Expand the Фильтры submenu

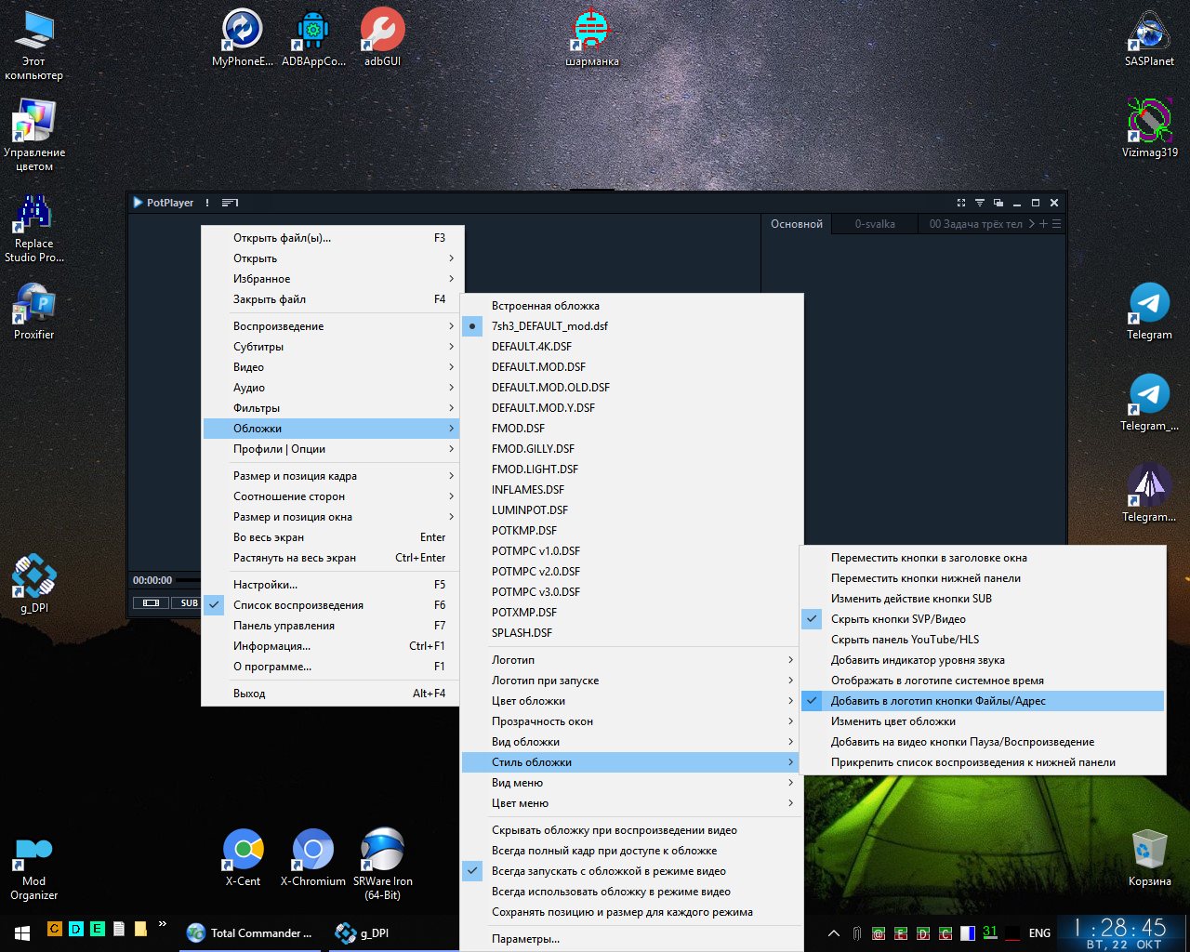330,408
